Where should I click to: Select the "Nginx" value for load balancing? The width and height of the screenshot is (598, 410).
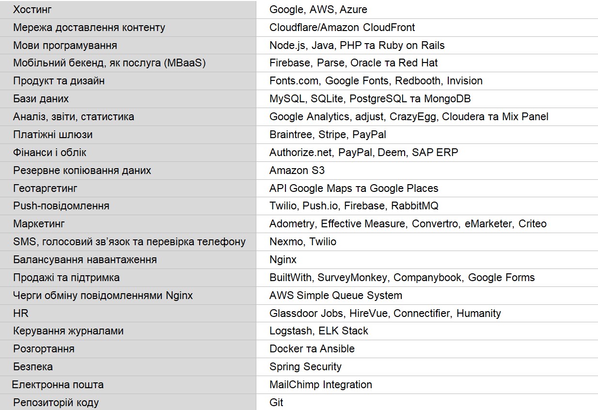pos(283,260)
